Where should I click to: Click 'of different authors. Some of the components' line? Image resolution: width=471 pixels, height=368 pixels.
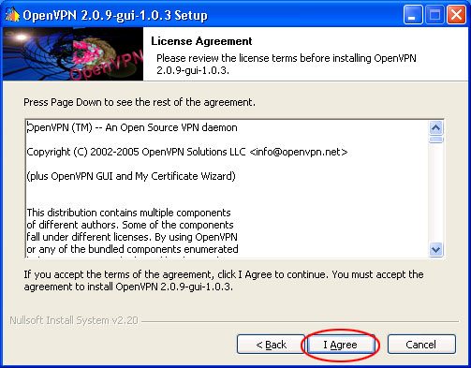pos(130,225)
